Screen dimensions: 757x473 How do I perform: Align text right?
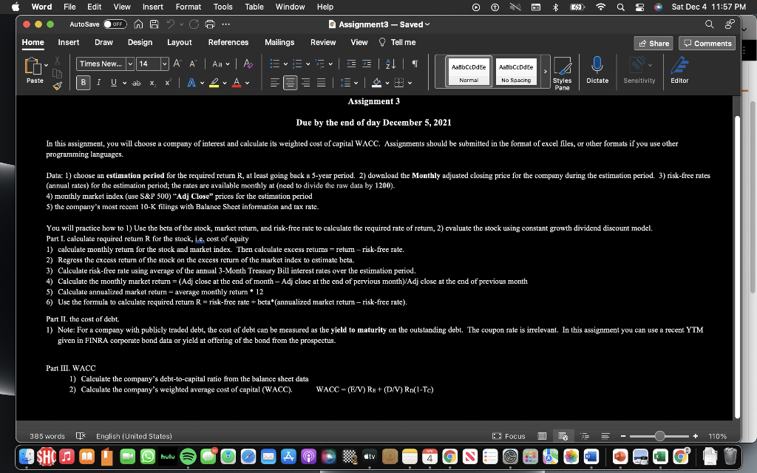click(305, 83)
